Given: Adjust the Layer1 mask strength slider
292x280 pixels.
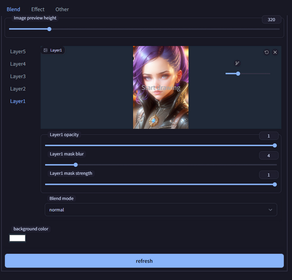Looking at the screenshot, I should click(161, 184).
